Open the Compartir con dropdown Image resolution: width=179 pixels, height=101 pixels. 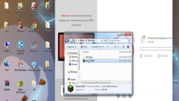coord(97,47)
